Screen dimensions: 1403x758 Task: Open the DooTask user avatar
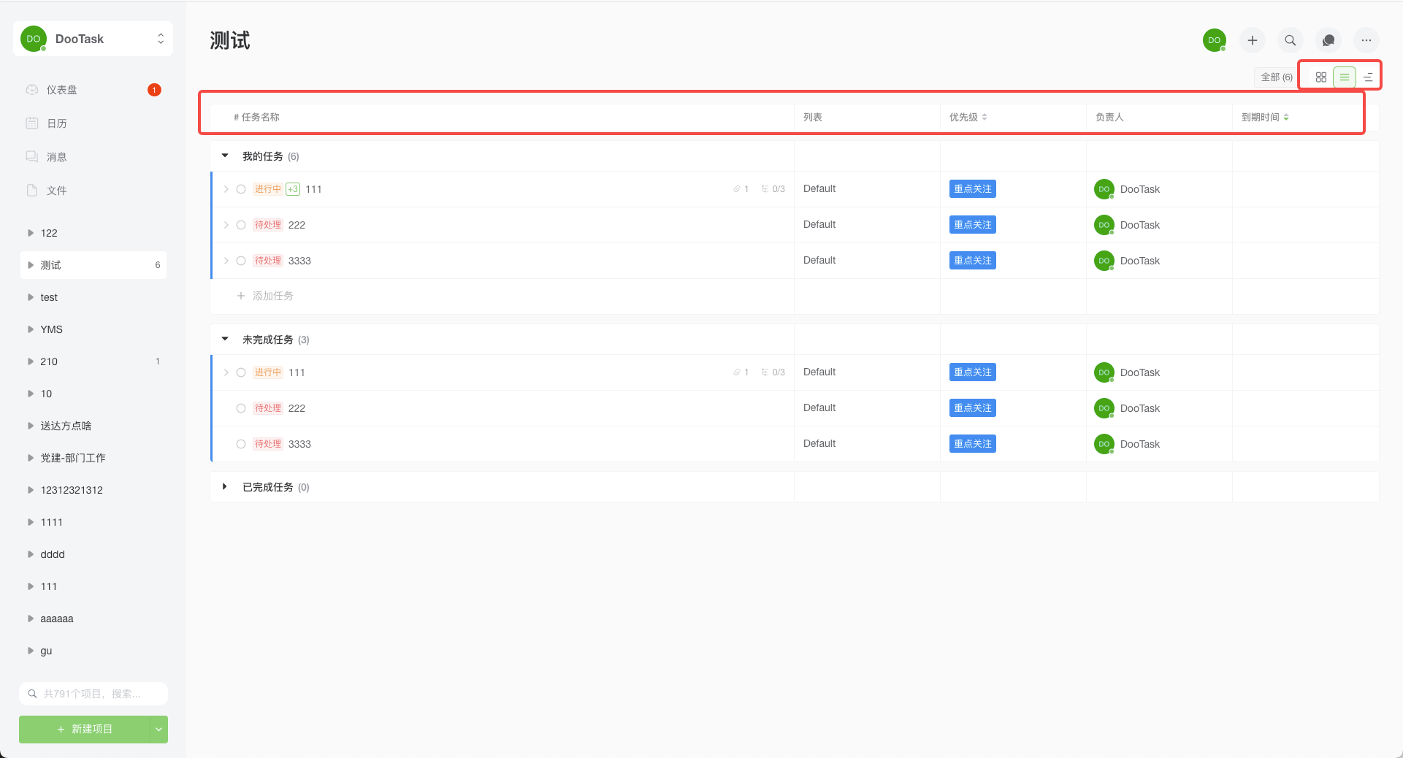[1214, 40]
